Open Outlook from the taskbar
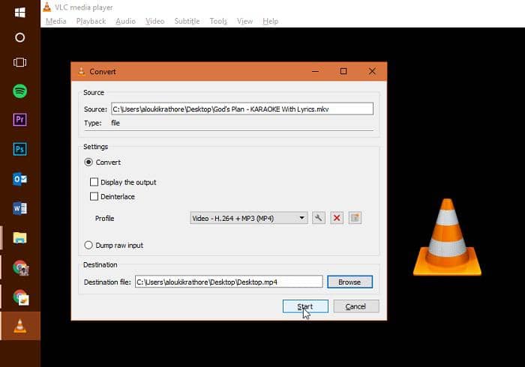 point(20,179)
